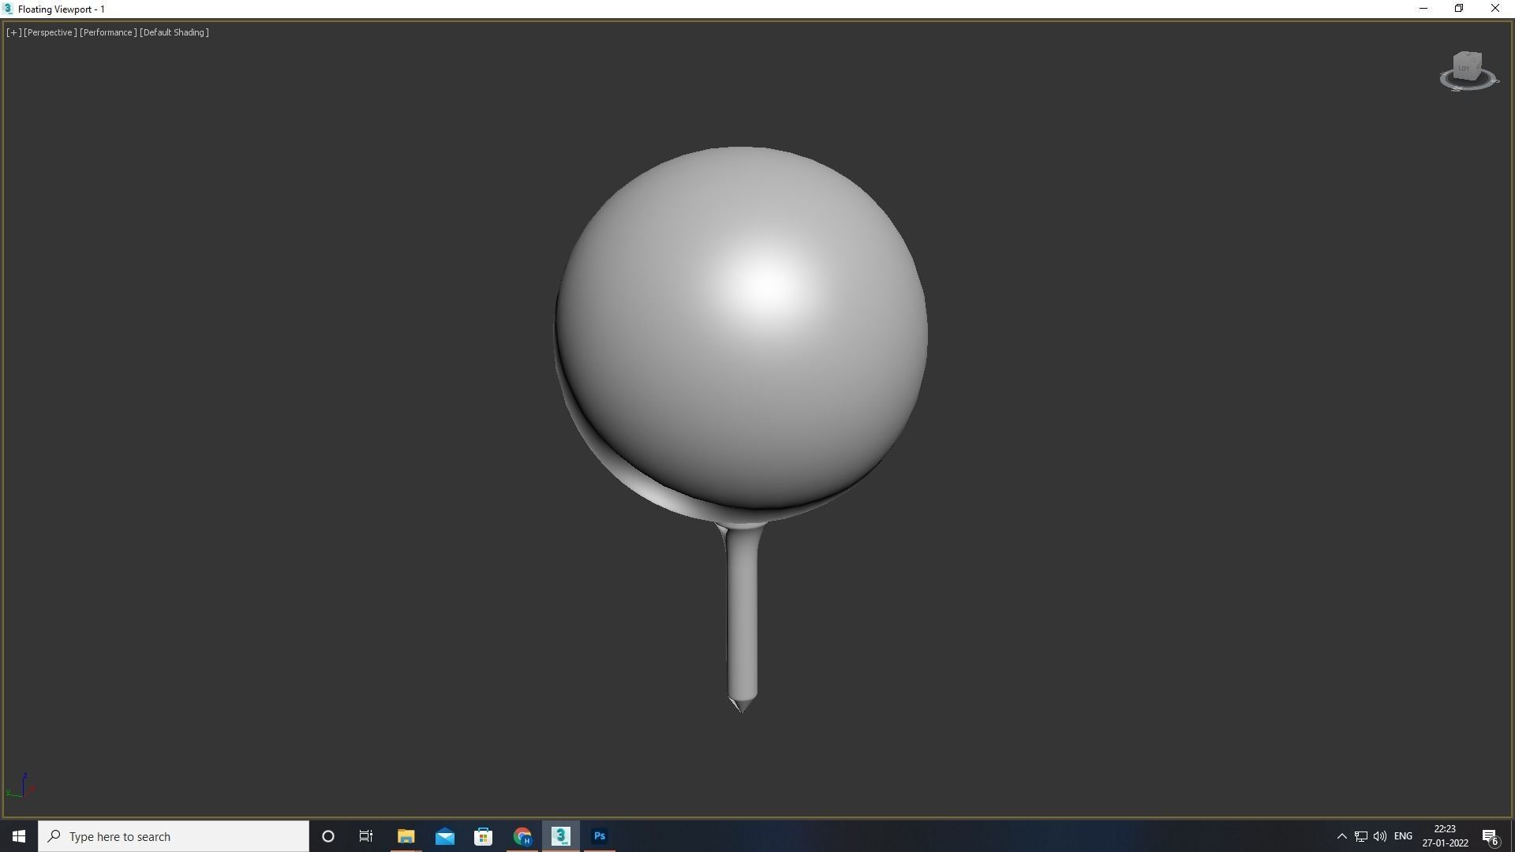The width and height of the screenshot is (1515, 852).
Task: Open Google Chrome from taskbar
Action: click(x=522, y=836)
